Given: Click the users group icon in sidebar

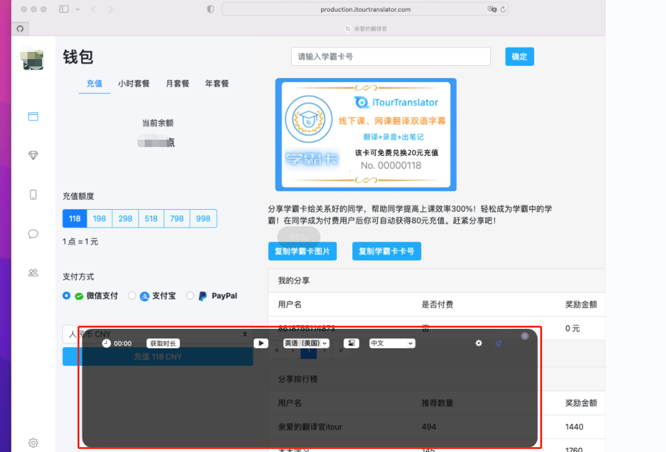Looking at the screenshot, I should 33,273.
